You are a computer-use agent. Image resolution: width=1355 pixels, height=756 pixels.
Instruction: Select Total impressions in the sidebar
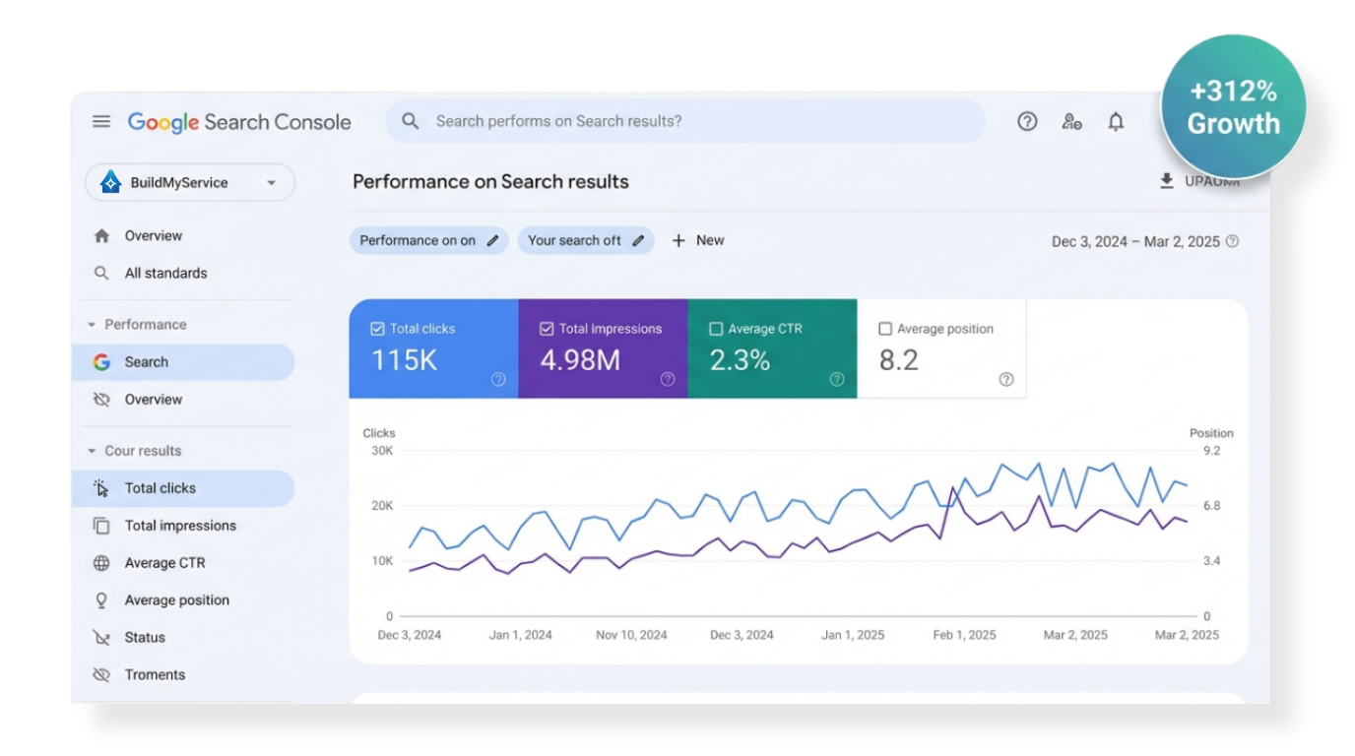click(180, 525)
